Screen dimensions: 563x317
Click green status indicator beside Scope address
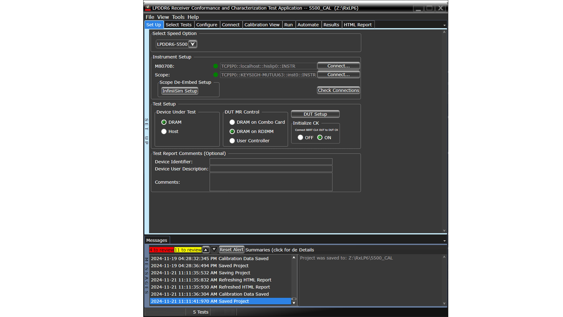click(215, 75)
